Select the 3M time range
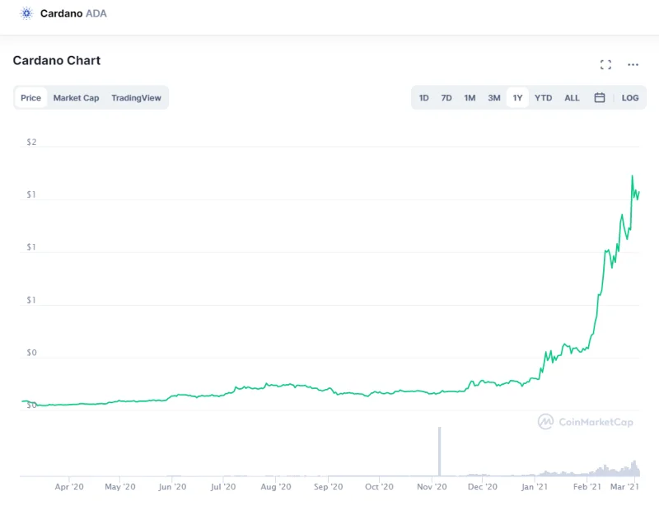 click(x=493, y=97)
